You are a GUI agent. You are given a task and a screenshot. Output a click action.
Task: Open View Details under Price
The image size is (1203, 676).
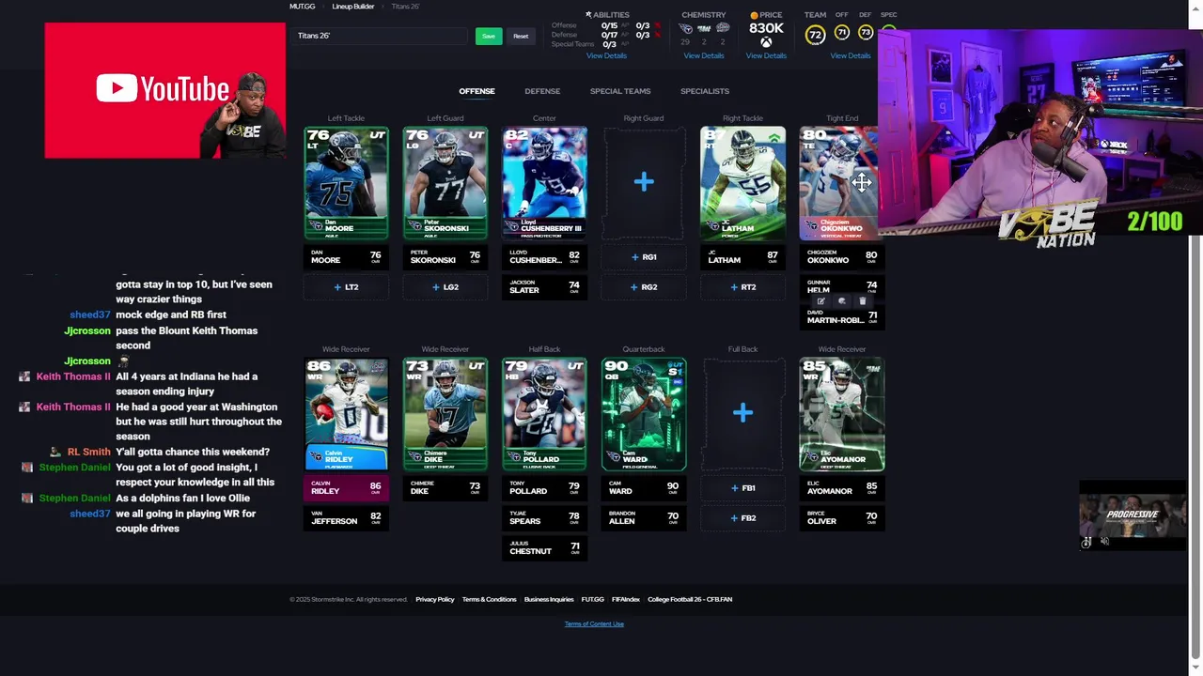click(766, 55)
